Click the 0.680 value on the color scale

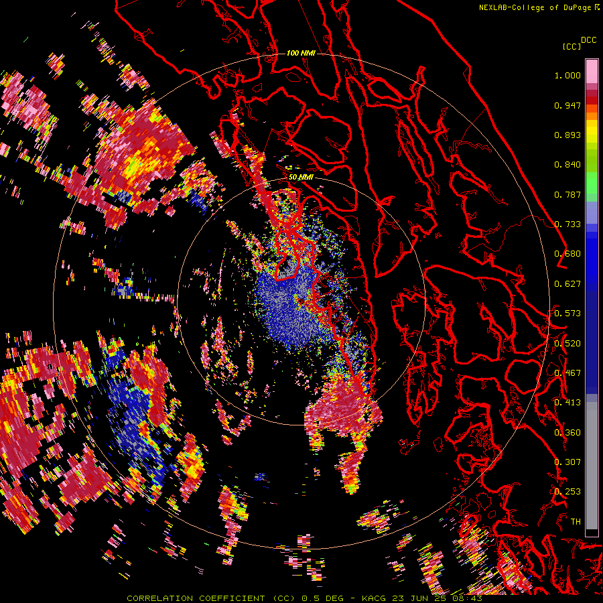pos(567,254)
